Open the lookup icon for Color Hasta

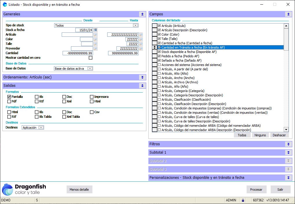click(x=141, y=39)
